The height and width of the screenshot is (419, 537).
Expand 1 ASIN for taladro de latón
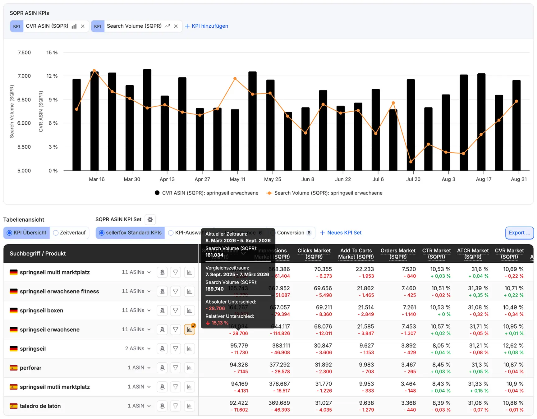pyautogui.click(x=139, y=406)
